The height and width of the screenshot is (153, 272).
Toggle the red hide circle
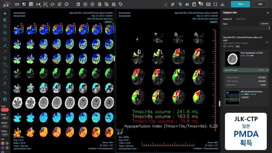(3, 143)
